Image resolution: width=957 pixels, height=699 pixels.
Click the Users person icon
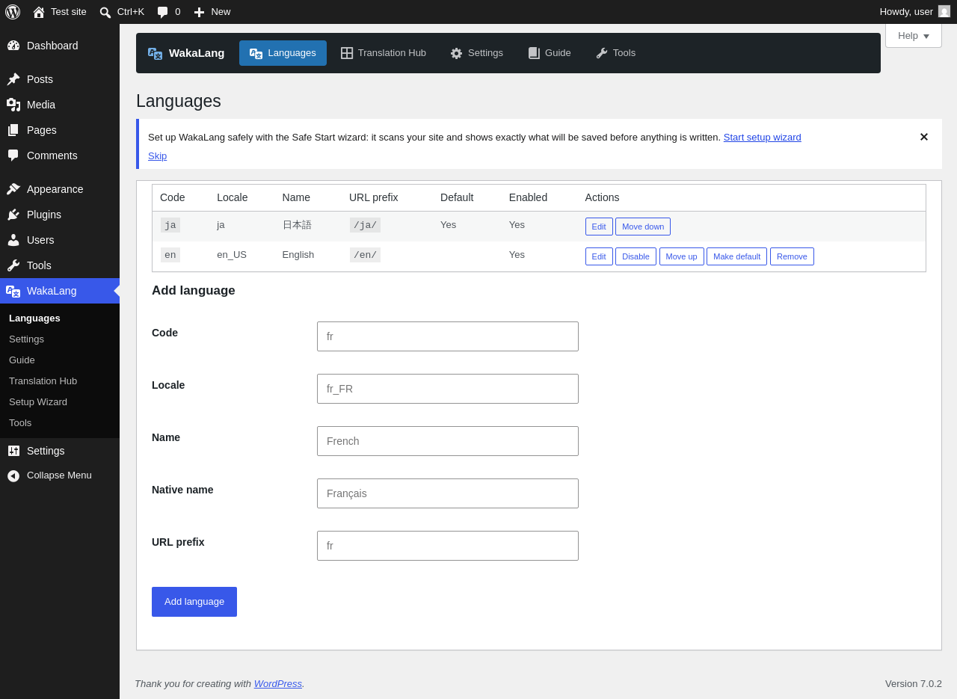coord(13,240)
